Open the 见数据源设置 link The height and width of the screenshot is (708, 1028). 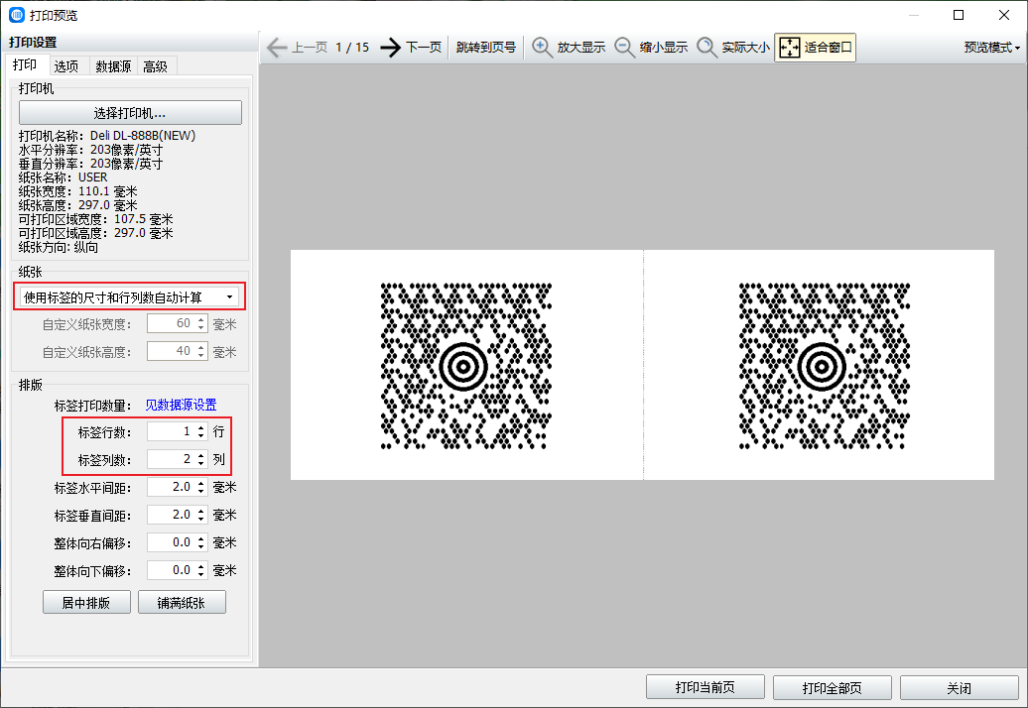(181, 405)
